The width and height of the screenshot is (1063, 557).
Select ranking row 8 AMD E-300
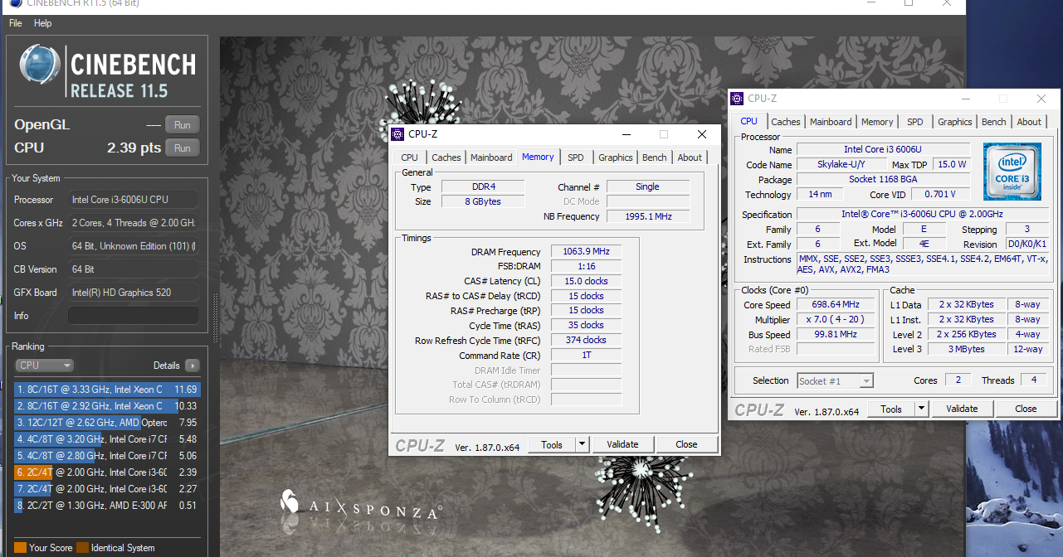[x=107, y=504]
